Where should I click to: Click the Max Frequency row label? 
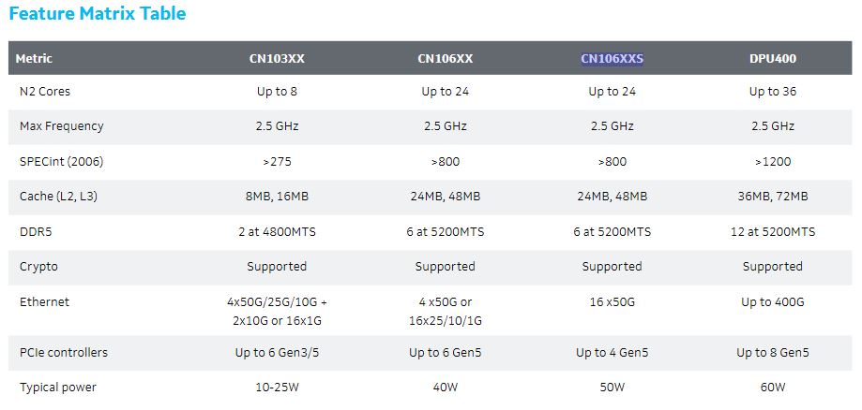click(61, 126)
